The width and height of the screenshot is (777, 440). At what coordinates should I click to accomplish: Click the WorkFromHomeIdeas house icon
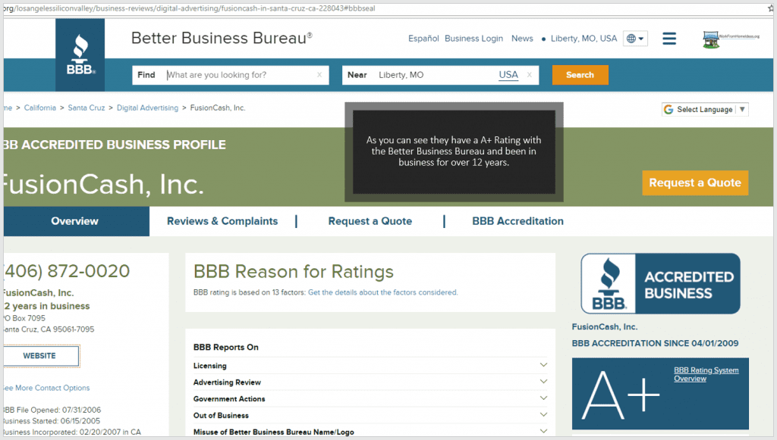(710, 39)
